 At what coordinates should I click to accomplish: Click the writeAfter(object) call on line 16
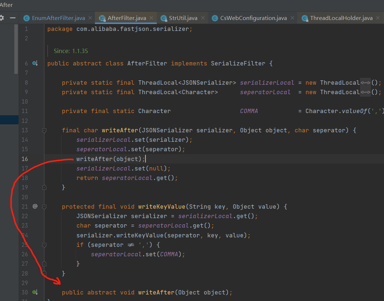109,159
